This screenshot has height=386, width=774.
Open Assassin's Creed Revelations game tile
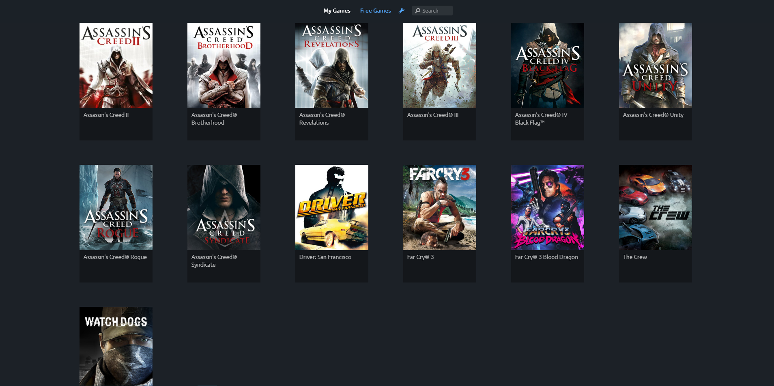[x=332, y=65]
